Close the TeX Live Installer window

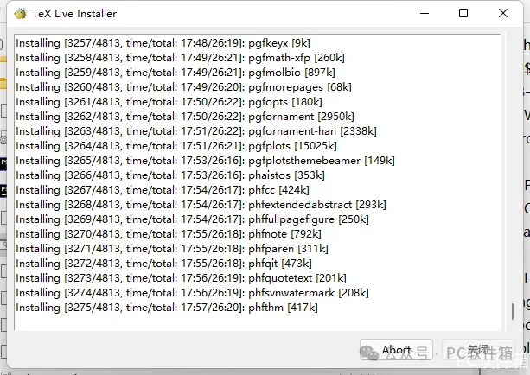503,13
